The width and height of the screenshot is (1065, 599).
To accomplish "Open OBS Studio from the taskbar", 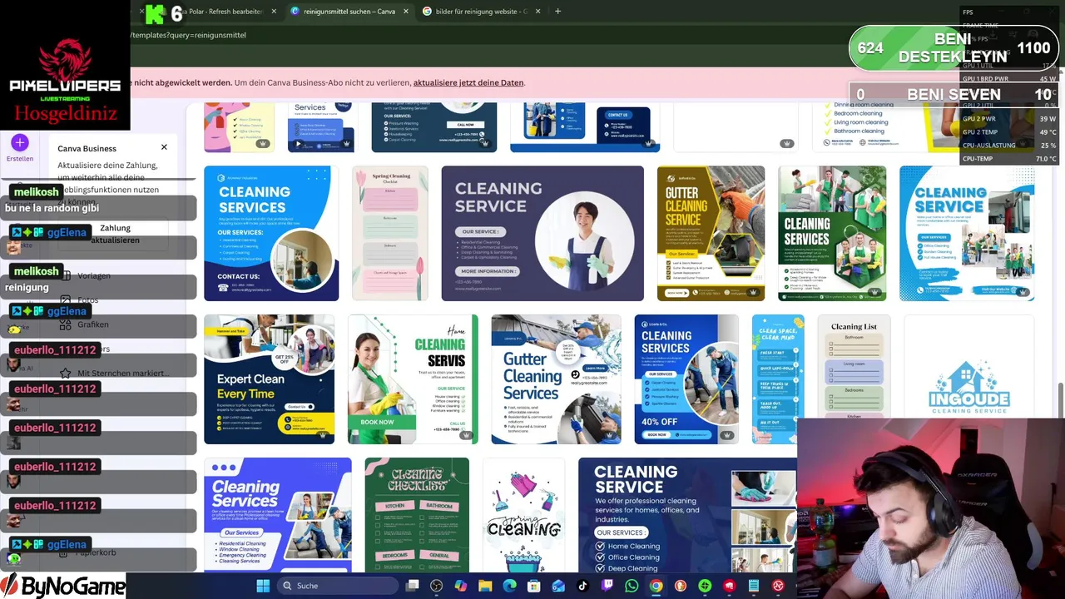I will (436, 586).
